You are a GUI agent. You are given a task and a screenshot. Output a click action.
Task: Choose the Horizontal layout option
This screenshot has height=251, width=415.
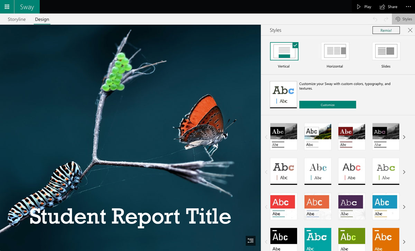(x=335, y=55)
